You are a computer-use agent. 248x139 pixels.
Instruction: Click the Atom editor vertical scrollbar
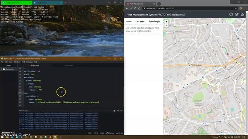(123, 97)
